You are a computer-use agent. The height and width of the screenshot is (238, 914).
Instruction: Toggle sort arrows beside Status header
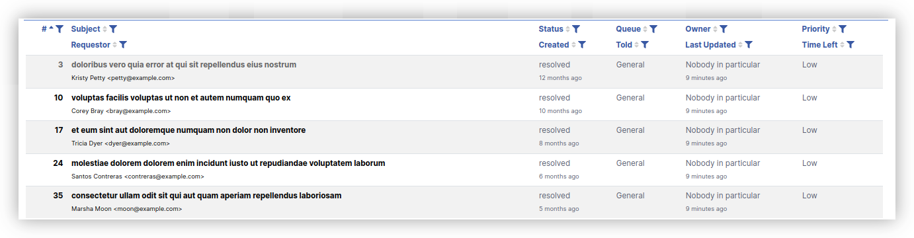tap(567, 29)
